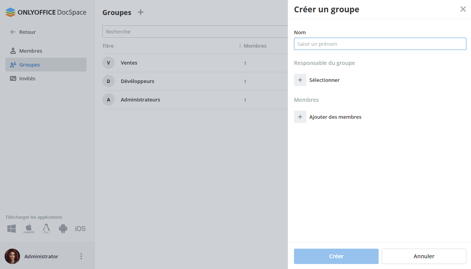Viewport: 471px width, 269px height.
Task: Click the macOS app download icon
Action: pyautogui.click(x=28, y=228)
